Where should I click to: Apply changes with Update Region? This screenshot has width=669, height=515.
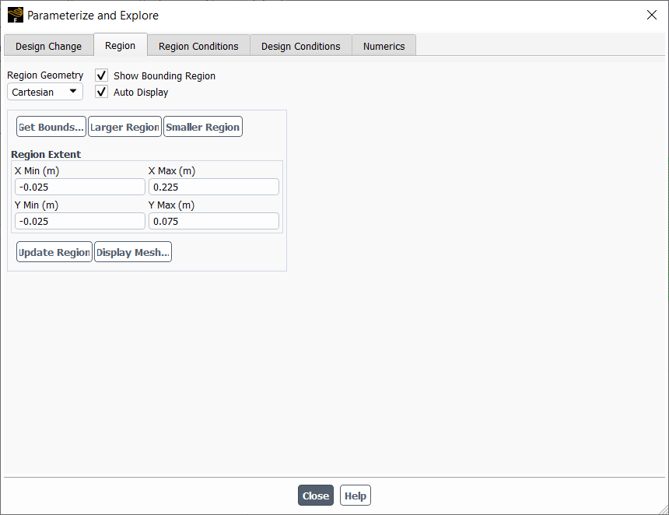pyautogui.click(x=54, y=251)
